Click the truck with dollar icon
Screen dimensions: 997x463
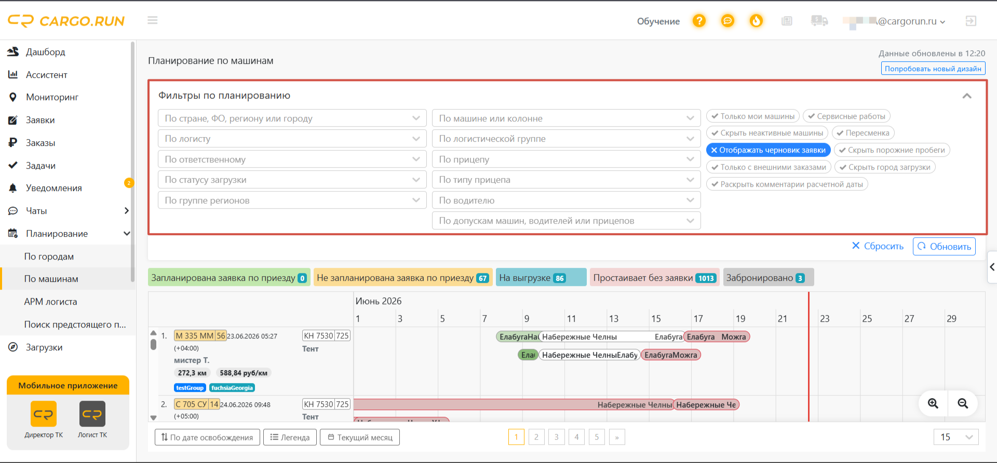coord(819,21)
